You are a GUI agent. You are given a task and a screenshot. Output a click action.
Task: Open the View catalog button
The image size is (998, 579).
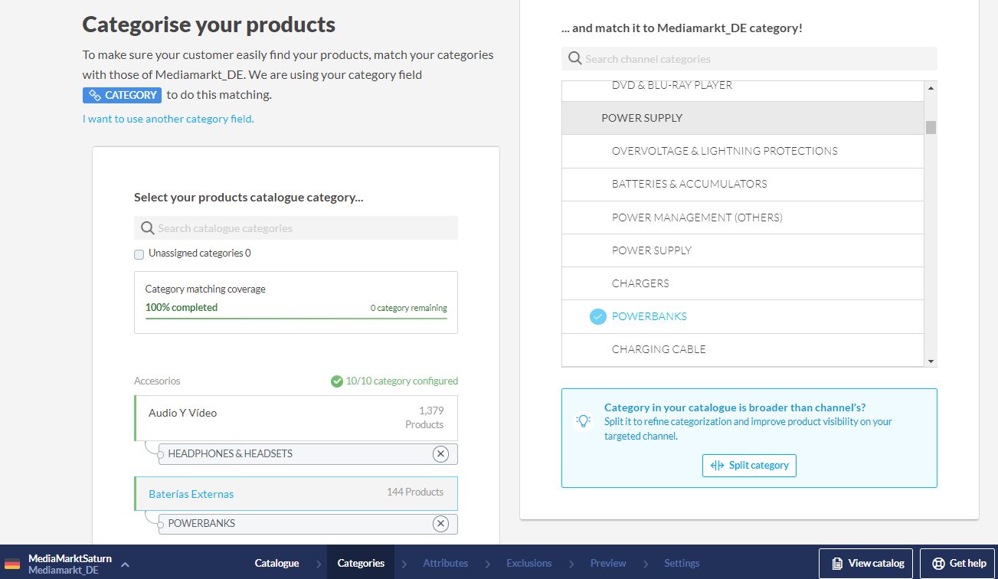point(865,563)
